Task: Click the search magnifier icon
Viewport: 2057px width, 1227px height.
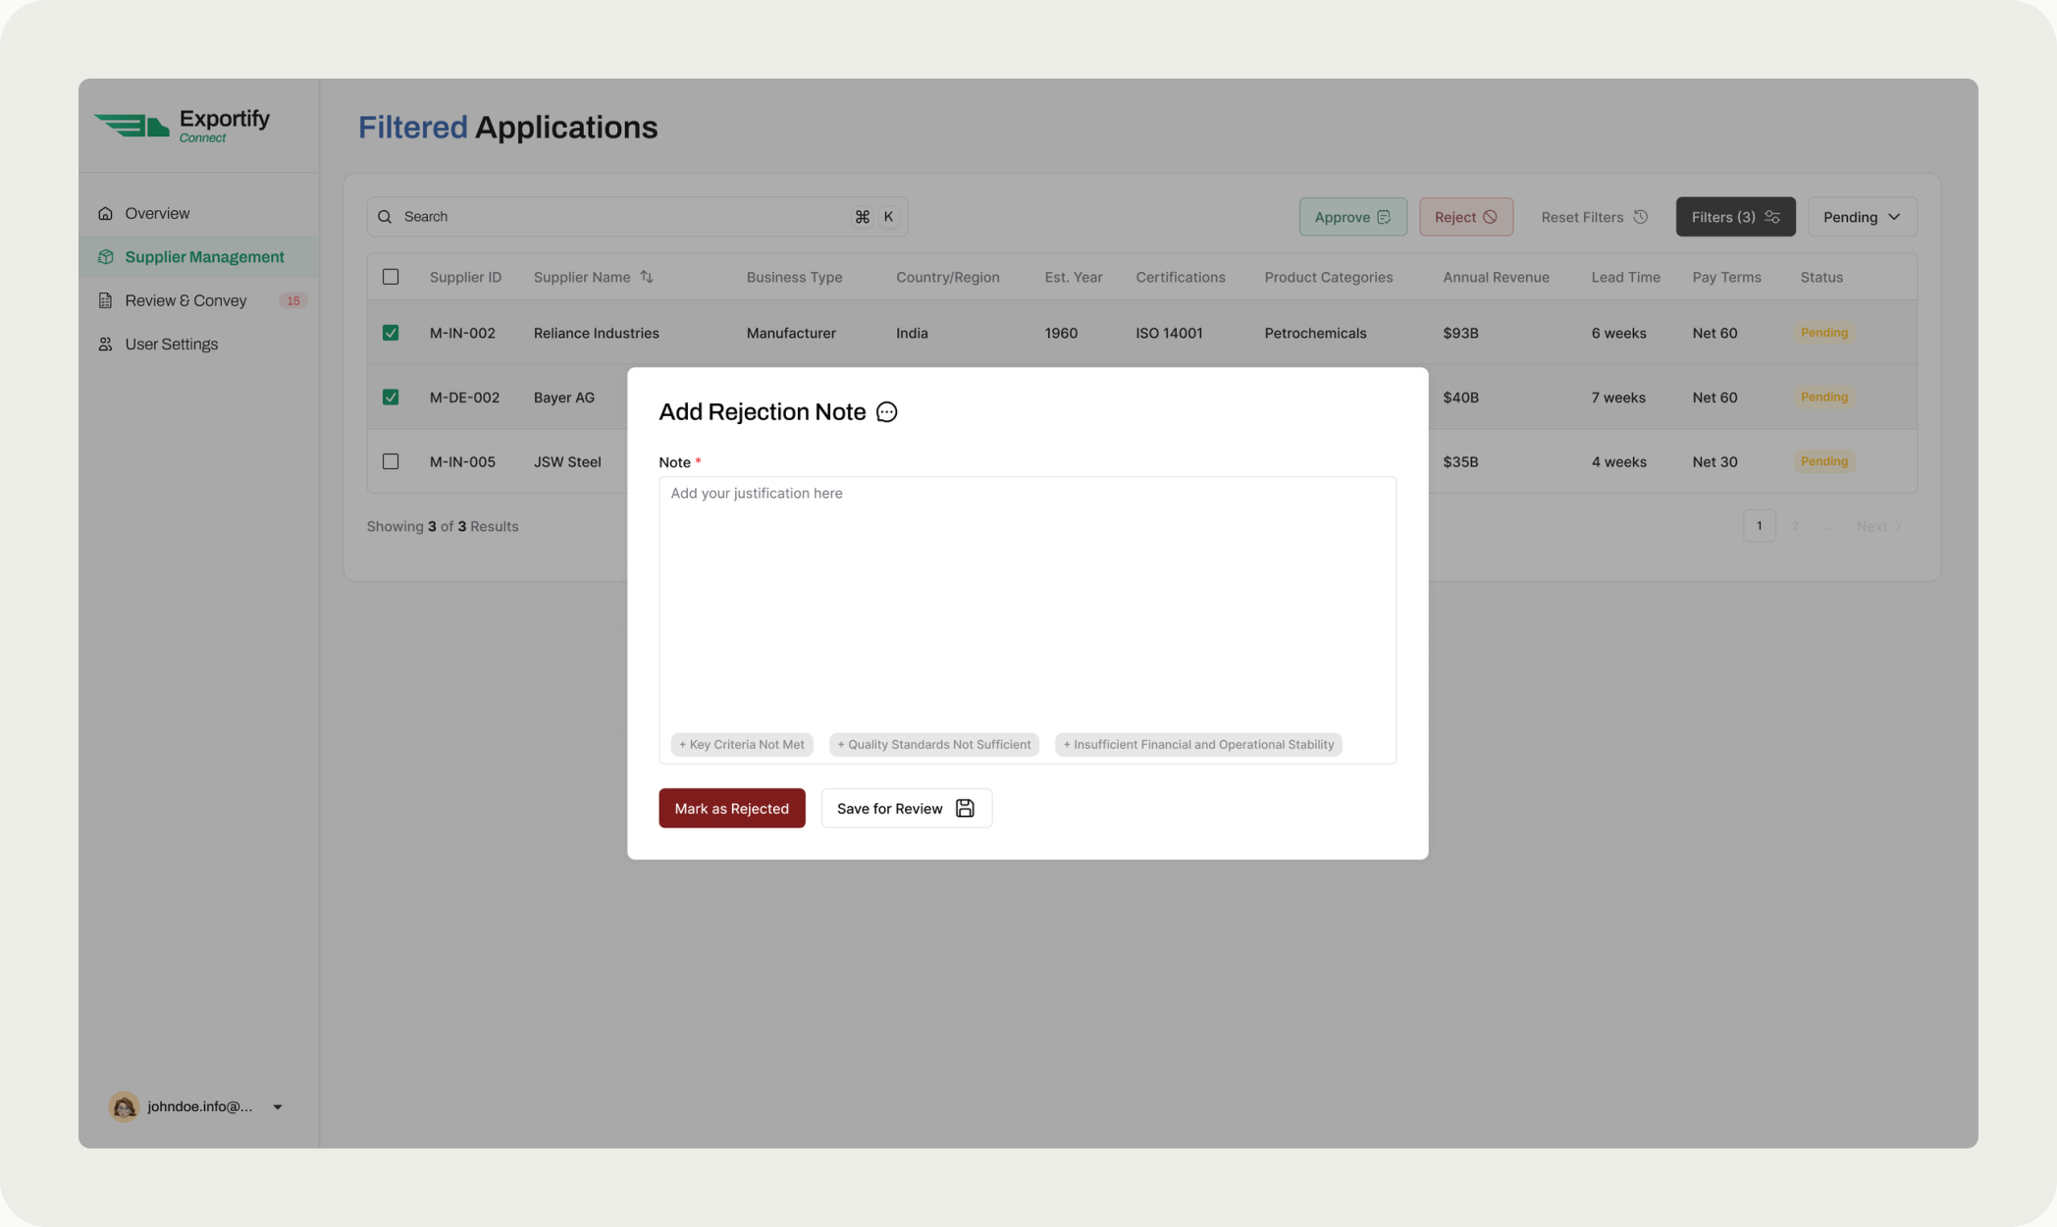Action: [385, 217]
